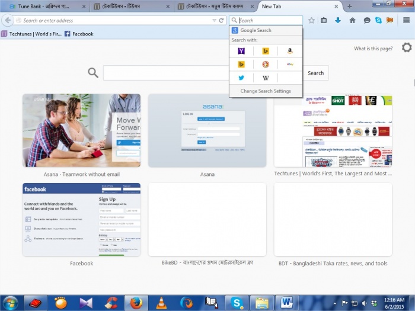The height and width of the screenshot is (311, 415).
Task: Open Windows Start menu orb
Action: tap(10, 303)
